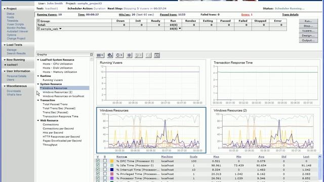Expand the Group row plus icon
This screenshot has width=324, height=182.
pyautogui.click(x=38, y=21)
